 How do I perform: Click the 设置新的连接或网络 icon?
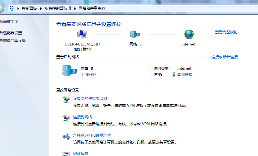tap(66, 99)
